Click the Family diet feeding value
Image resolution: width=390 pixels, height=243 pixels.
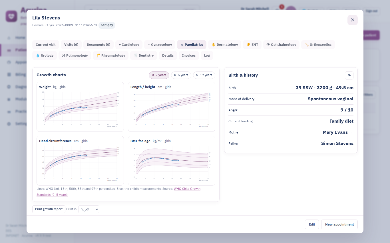[341, 121]
